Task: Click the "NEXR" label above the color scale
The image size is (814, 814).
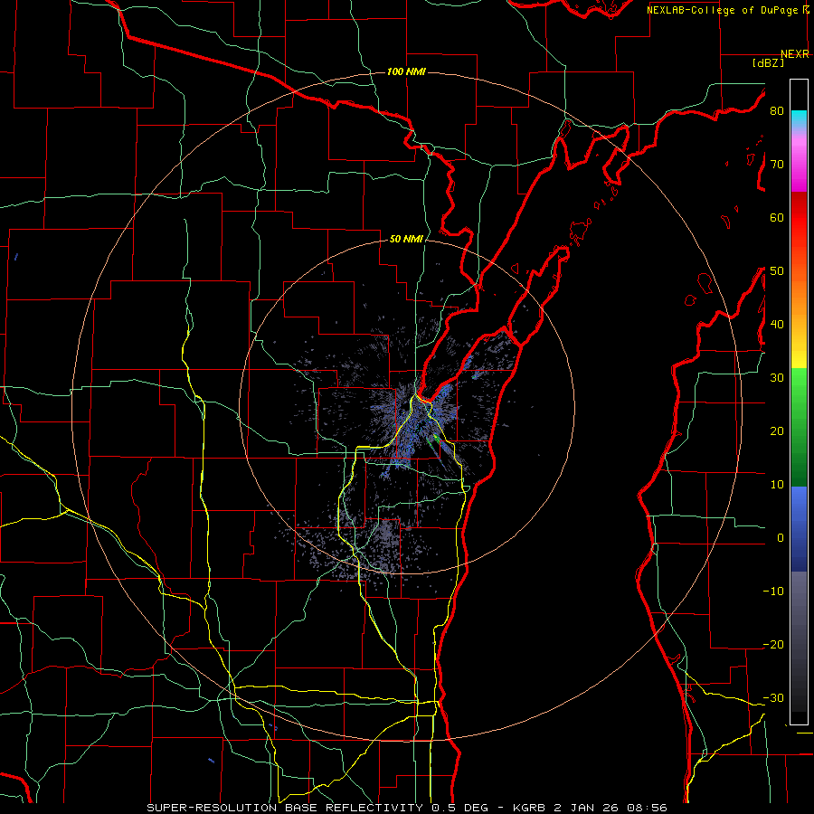Action: 794,54
